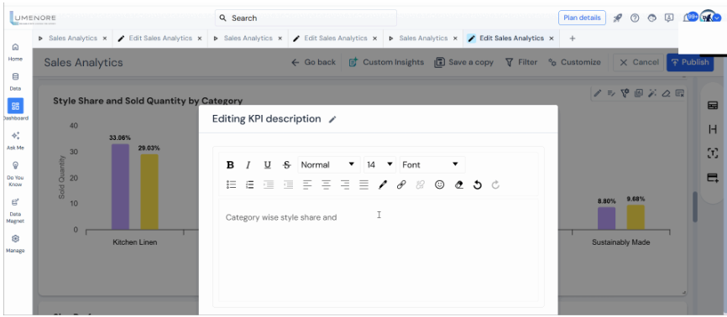Open a new tab with plus
727x317 pixels.
[573, 39]
